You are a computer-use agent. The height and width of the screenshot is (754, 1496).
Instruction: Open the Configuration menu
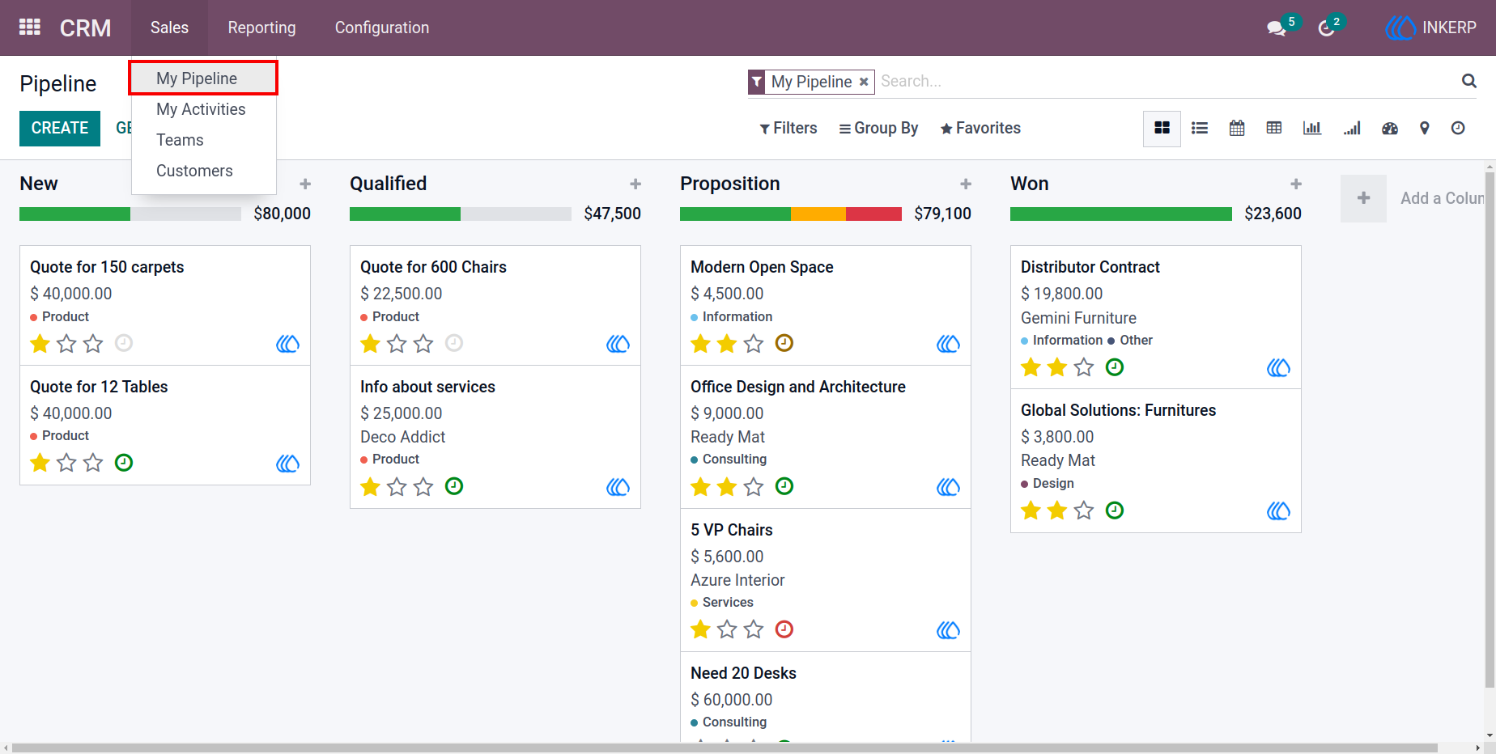382,28
